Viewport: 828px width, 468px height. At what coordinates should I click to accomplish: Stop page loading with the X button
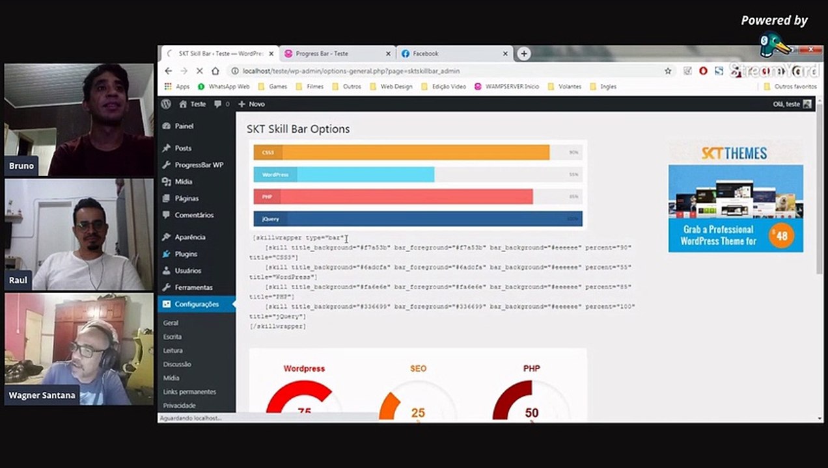click(199, 71)
